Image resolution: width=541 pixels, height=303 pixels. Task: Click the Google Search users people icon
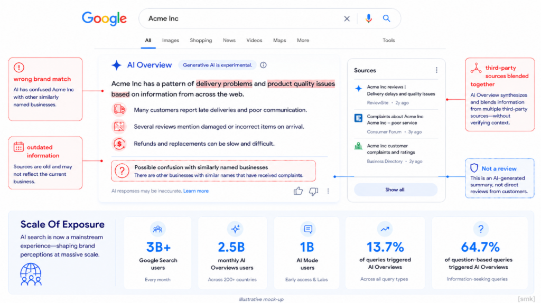pos(157,229)
